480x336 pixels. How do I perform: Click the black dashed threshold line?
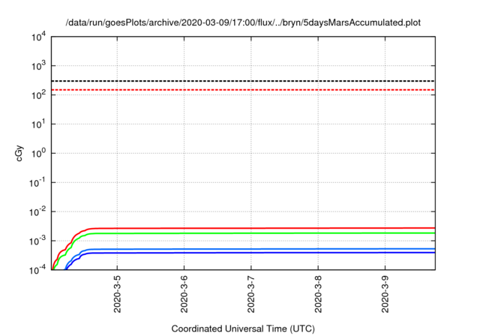pyautogui.click(x=243, y=81)
